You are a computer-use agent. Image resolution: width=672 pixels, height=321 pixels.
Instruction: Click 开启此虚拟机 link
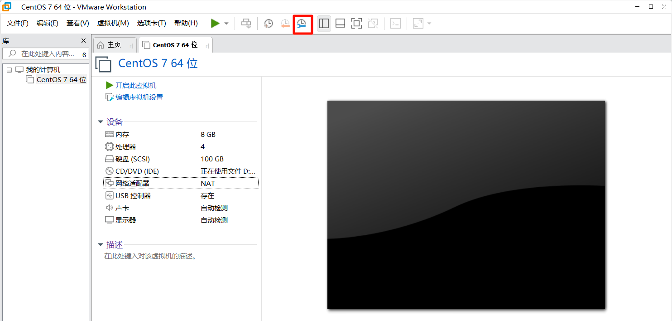click(x=136, y=85)
